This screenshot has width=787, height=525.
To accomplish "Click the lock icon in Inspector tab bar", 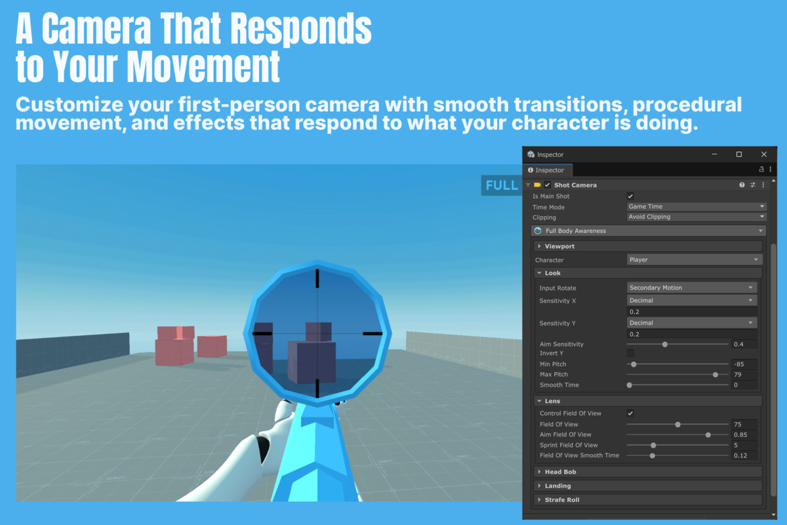I will tap(761, 170).
